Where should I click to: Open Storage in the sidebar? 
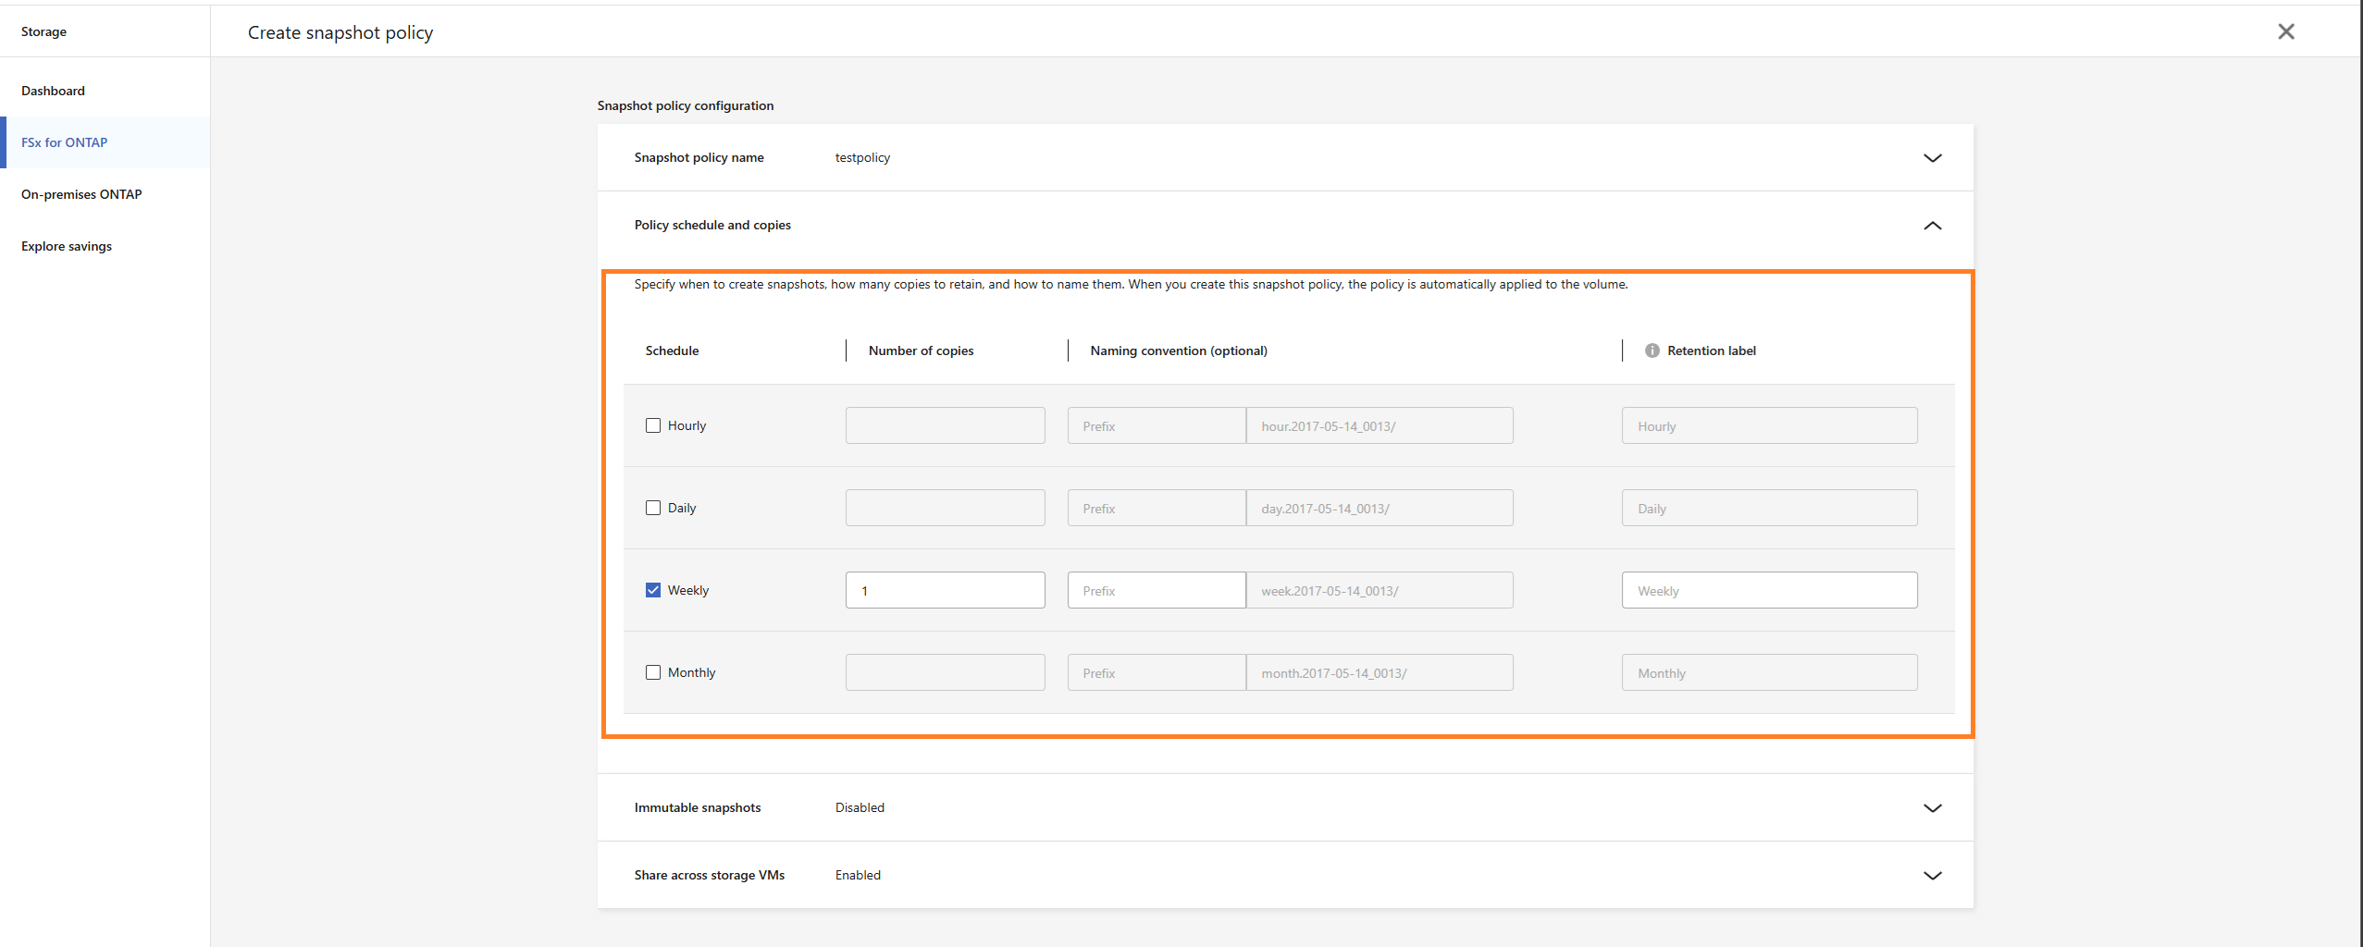point(43,31)
